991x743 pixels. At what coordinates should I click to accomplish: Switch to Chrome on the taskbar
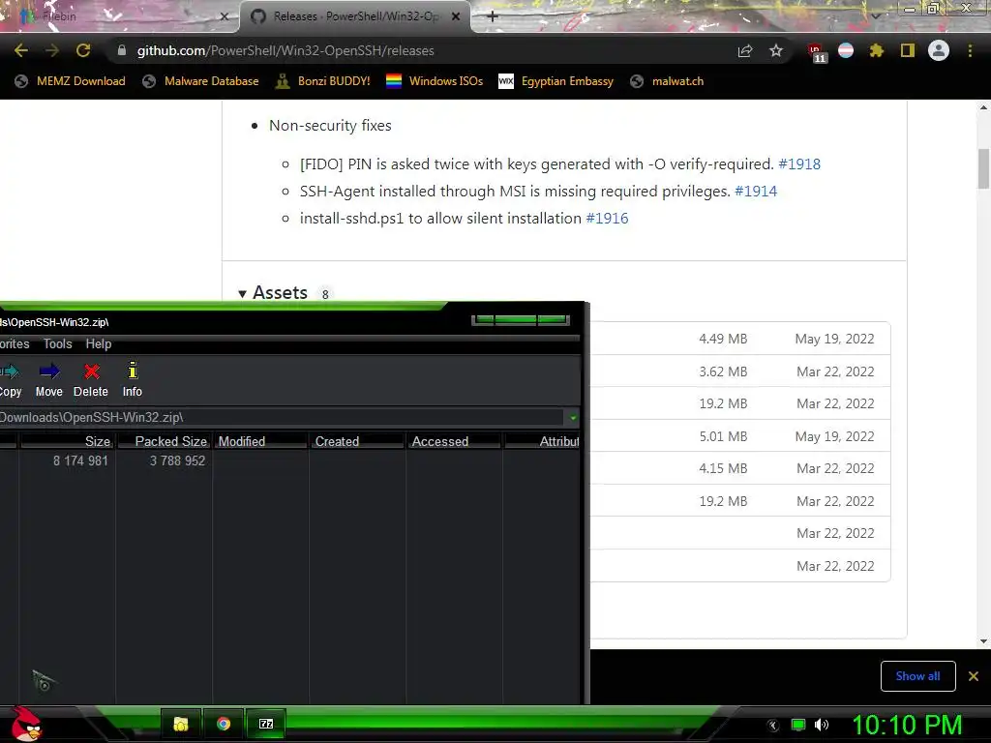pos(224,724)
